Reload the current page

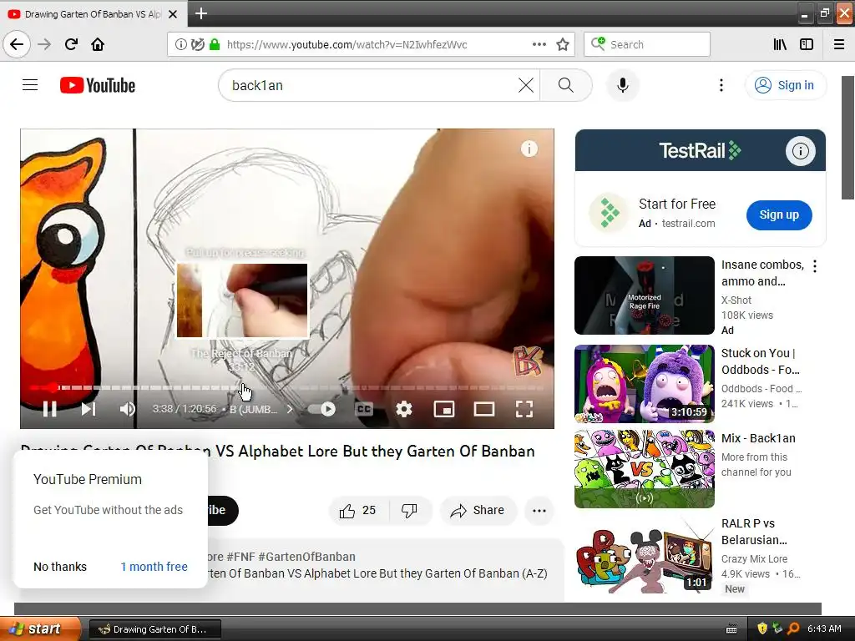pyautogui.click(x=71, y=44)
